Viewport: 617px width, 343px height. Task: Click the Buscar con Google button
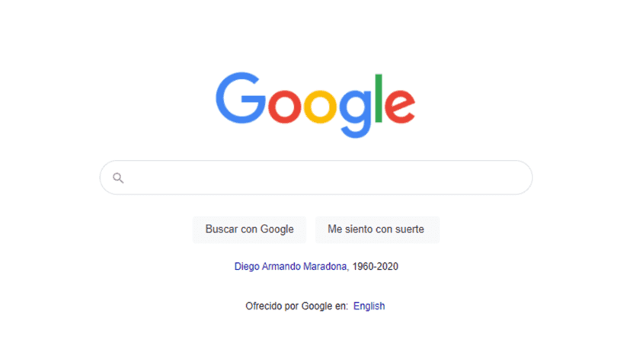coord(250,229)
